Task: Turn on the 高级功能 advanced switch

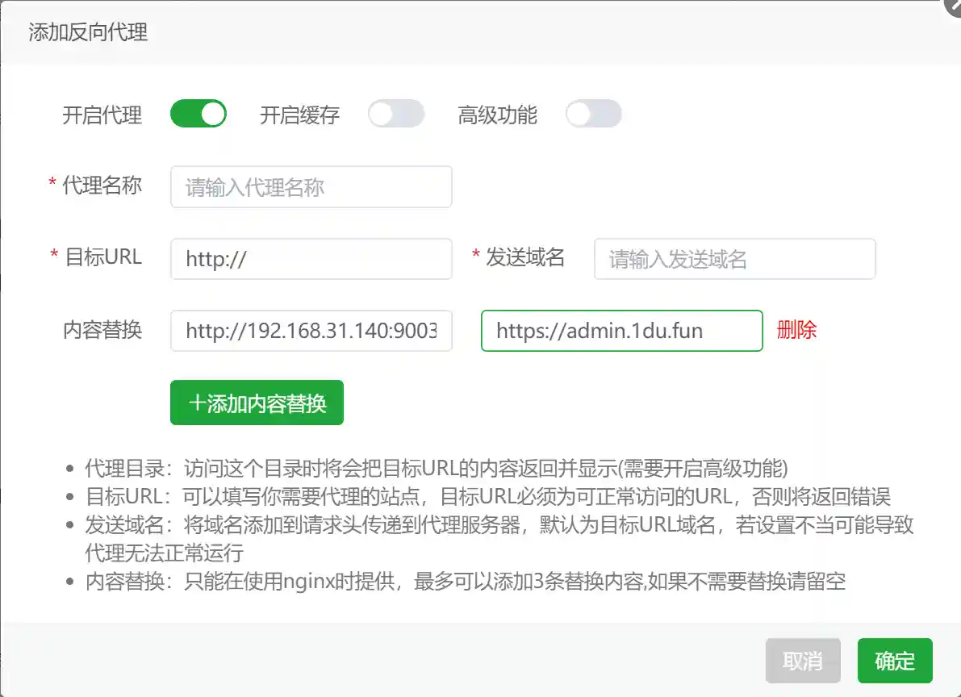Action: click(x=593, y=114)
